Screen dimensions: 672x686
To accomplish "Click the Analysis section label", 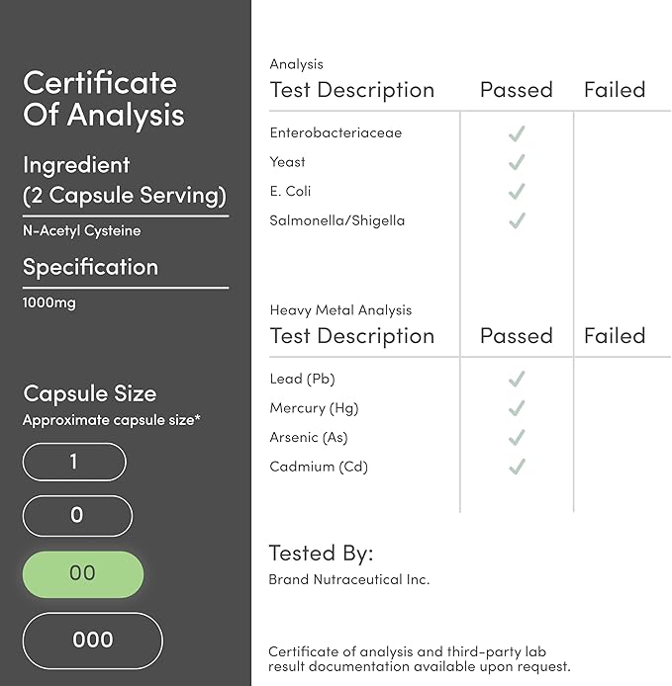I will click(x=297, y=64).
